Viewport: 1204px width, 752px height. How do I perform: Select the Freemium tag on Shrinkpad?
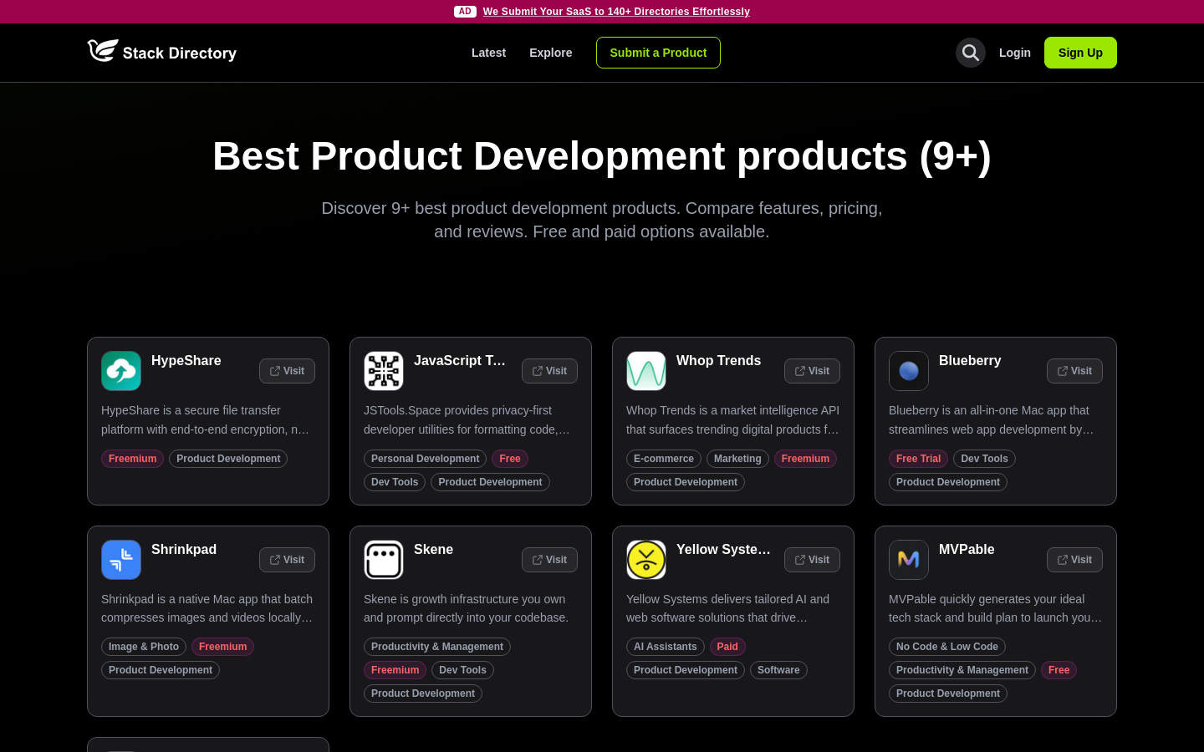click(222, 647)
